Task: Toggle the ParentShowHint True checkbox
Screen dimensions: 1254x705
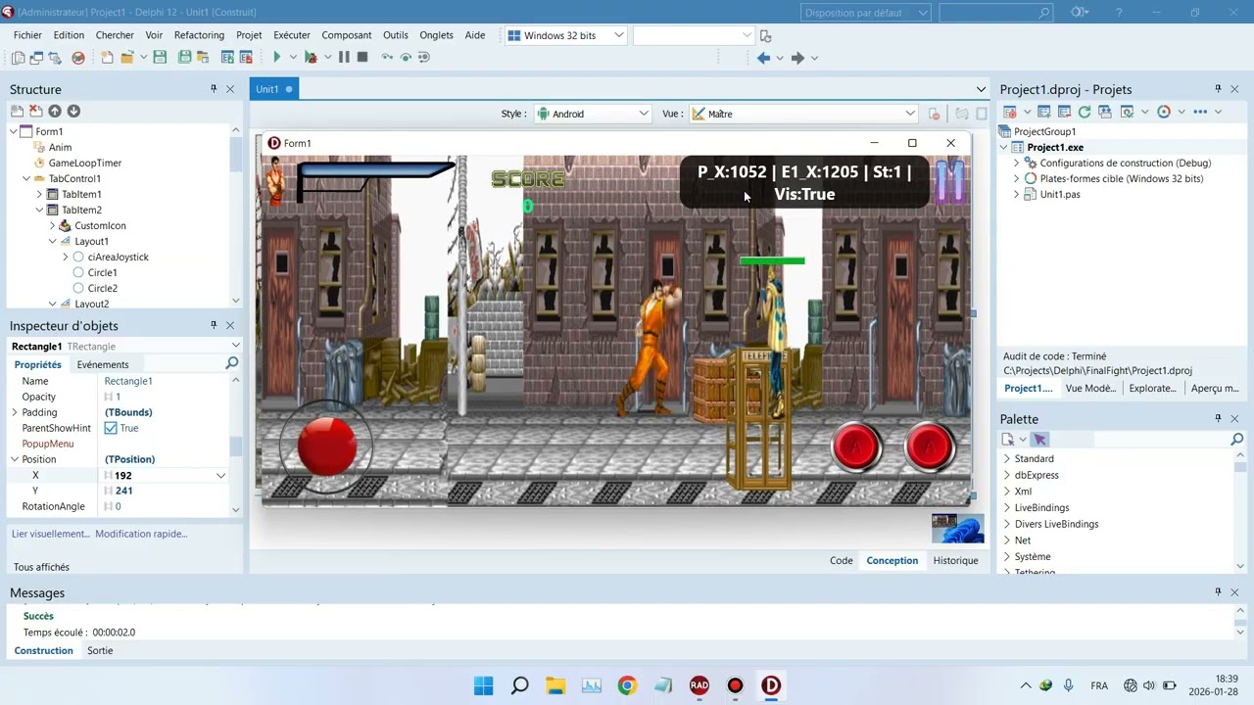Action: [111, 428]
